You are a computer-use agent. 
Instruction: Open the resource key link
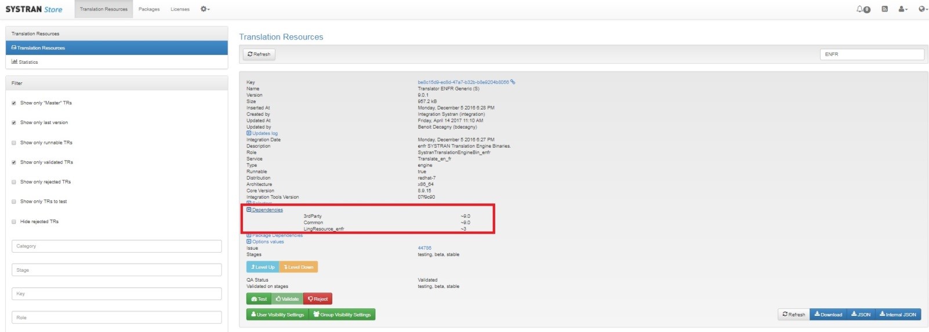[x=463, y=82]
